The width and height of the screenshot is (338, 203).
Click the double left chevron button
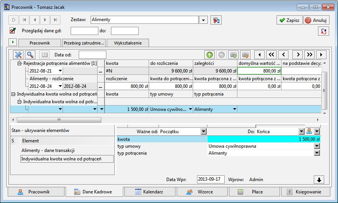[x=272, y=54]
